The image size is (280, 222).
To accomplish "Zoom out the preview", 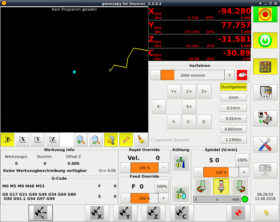I will click(96, 140).
